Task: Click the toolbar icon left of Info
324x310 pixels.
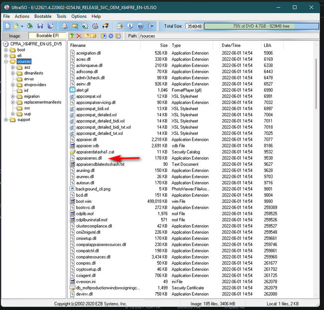Action: 120,26
